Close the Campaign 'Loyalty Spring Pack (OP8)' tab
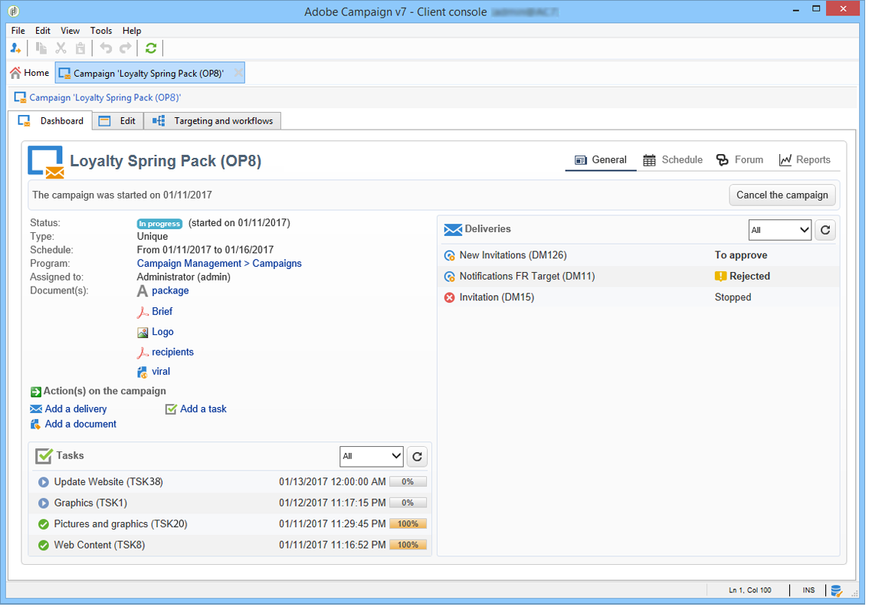The width and height of the screenshot is (882, 607). click(x=238, y=73)
